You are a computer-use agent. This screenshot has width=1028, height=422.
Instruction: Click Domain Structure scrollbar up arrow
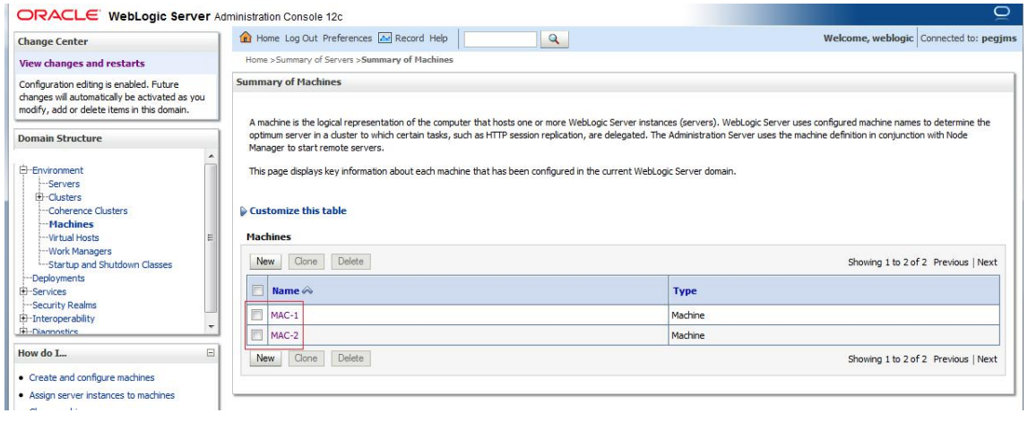[211, 156]
